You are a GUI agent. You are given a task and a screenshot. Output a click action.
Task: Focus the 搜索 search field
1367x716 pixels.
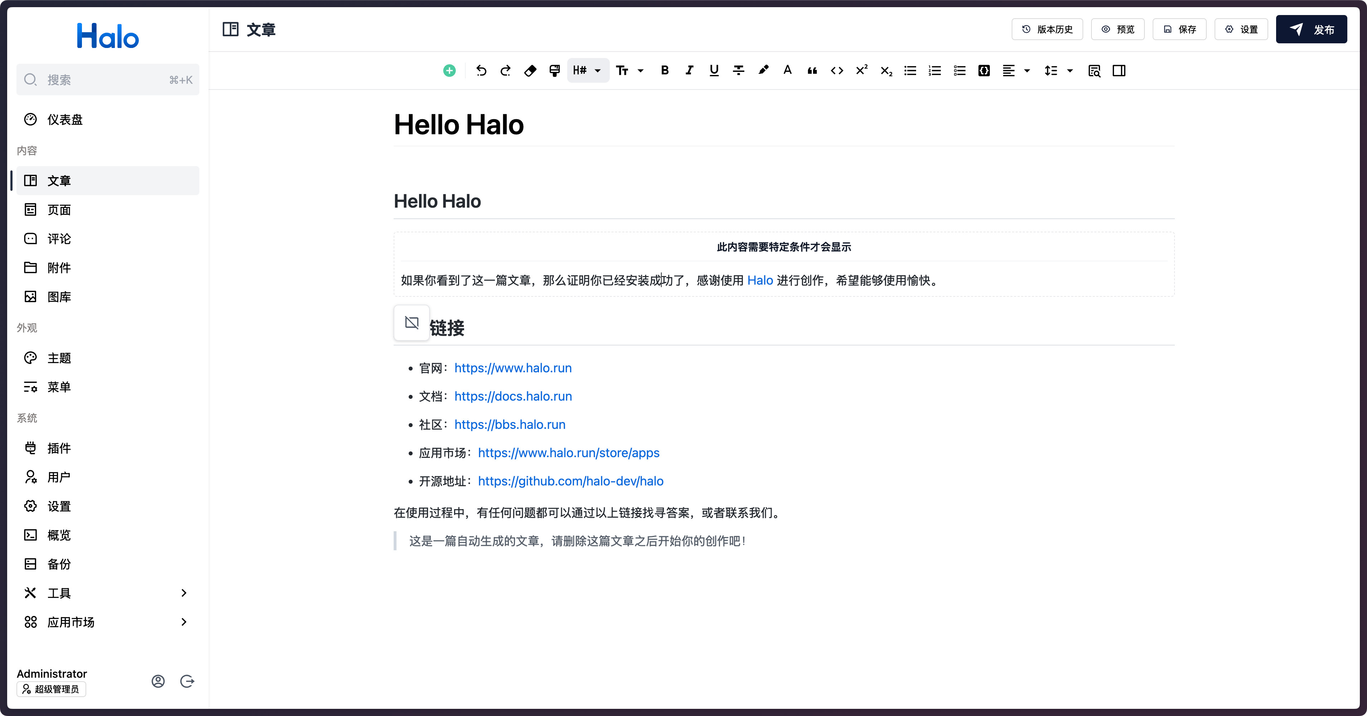tap(108, 79)
